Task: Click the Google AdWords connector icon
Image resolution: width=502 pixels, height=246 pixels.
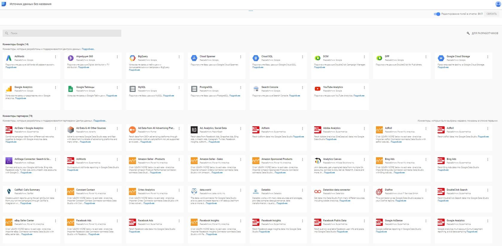Action: point(9,58)
